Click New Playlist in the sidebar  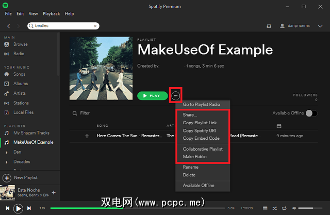pyautogui.click(x=25, y=177)
